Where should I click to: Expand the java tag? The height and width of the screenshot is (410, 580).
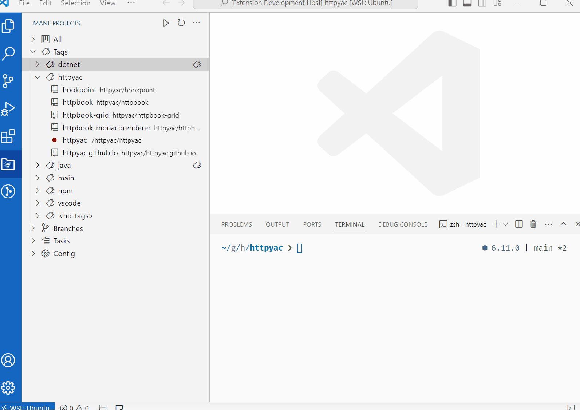click(38, 165)
